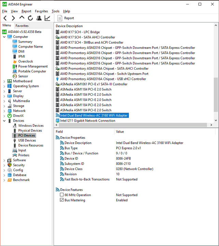Collapse the Computer tree node
This screenshot has width=219, height=246.
(x=4, y=37)
